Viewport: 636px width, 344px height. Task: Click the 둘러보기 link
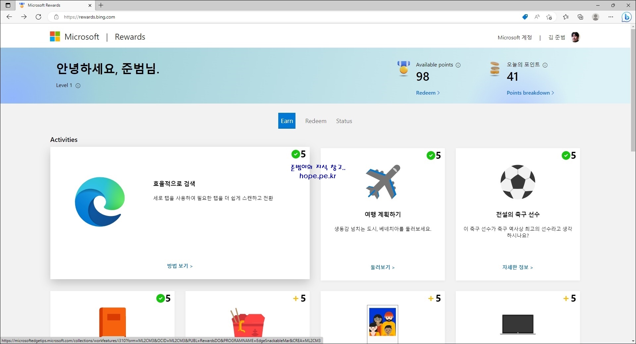[x=383, y=267]
